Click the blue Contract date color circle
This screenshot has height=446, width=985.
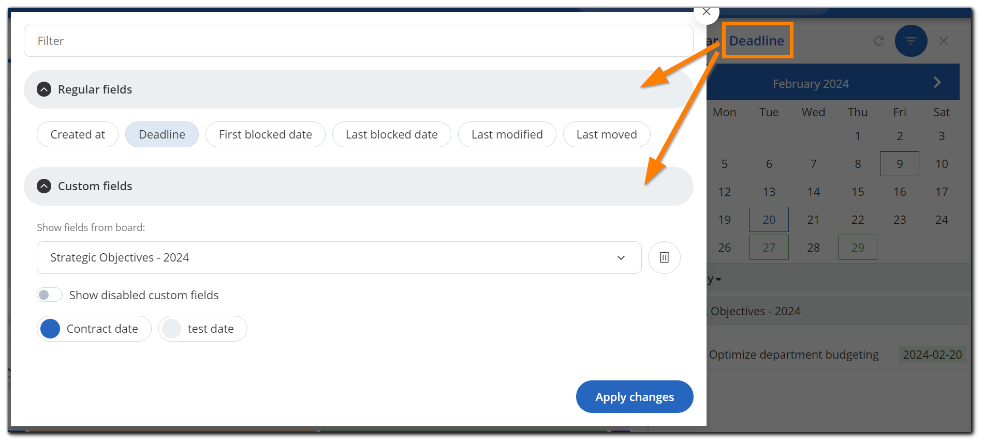click(50, 329)
